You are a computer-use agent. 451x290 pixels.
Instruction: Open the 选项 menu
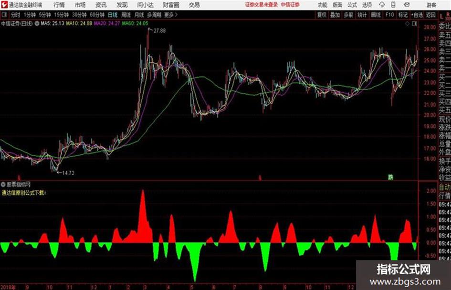tap(367, 5)
